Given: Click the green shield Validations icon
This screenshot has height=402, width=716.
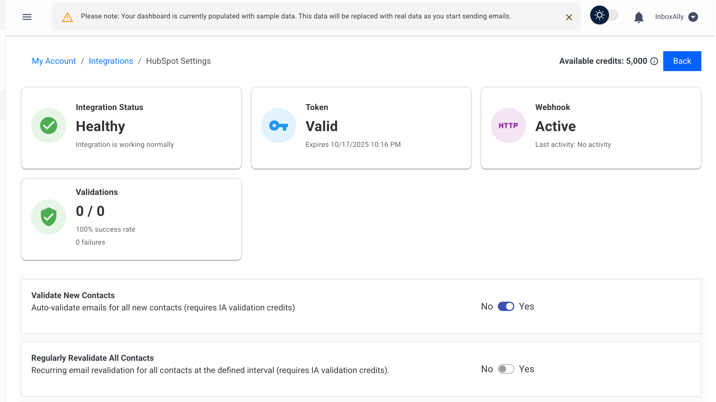Looking at the screenshot, I should pos(49,217).
